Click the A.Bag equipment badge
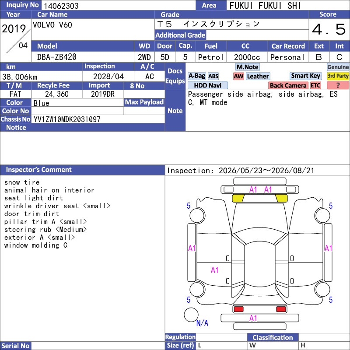 tap(196, 76)
